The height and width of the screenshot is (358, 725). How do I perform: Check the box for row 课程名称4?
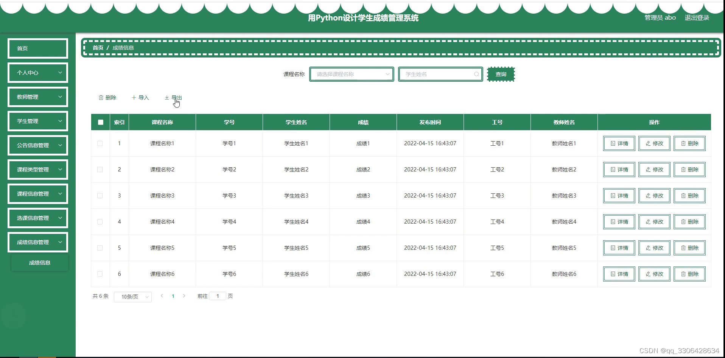tap(100, 222)
